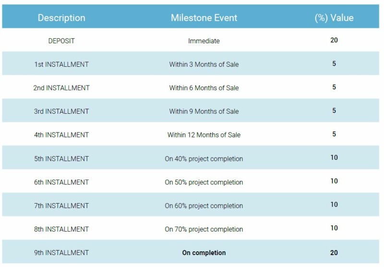This screenshot has height=267, width=384.
Task: Select the DEPOSIT row label
Action: tap(61, 41)
